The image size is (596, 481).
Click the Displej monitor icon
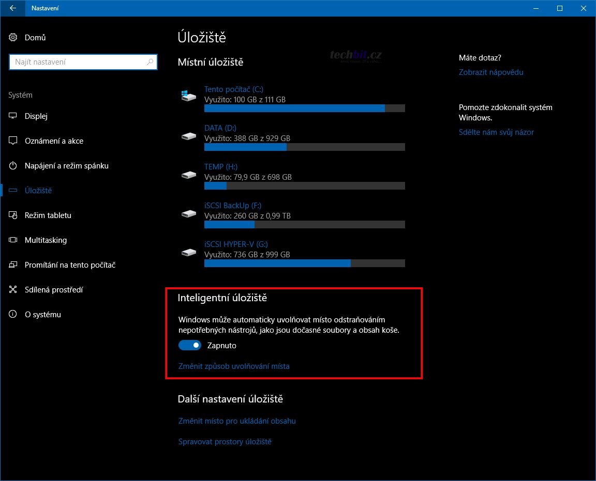click(x=13, y=116)
